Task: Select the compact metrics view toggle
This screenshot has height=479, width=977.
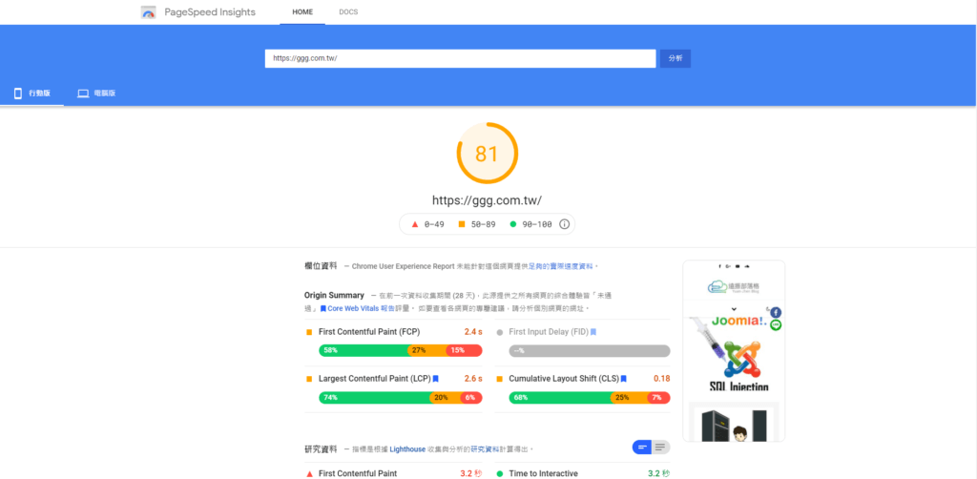Action: (642, 447)
